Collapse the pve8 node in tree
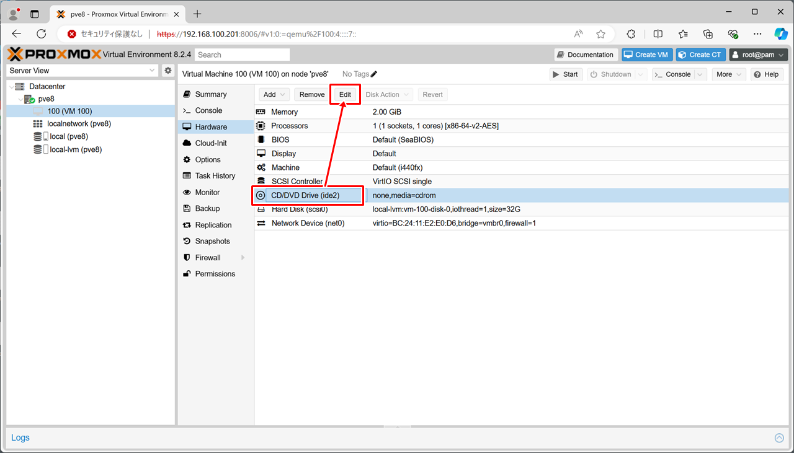 22,99
